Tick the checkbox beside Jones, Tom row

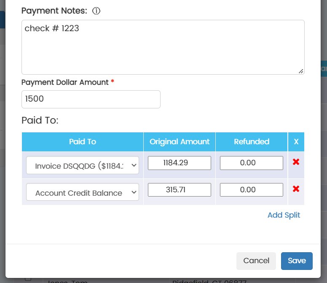click(28, 279)
